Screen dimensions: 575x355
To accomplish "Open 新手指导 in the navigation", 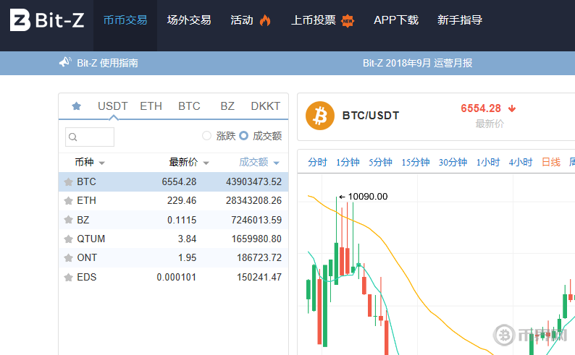I will point(459,20).
